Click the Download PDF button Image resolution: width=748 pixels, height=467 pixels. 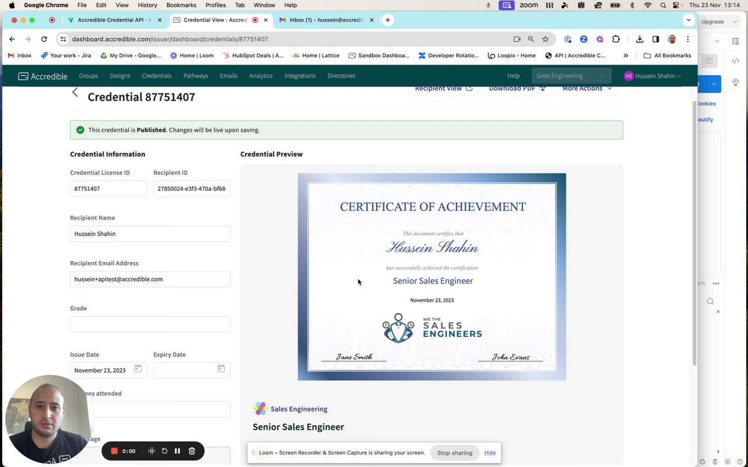(517, 89)
